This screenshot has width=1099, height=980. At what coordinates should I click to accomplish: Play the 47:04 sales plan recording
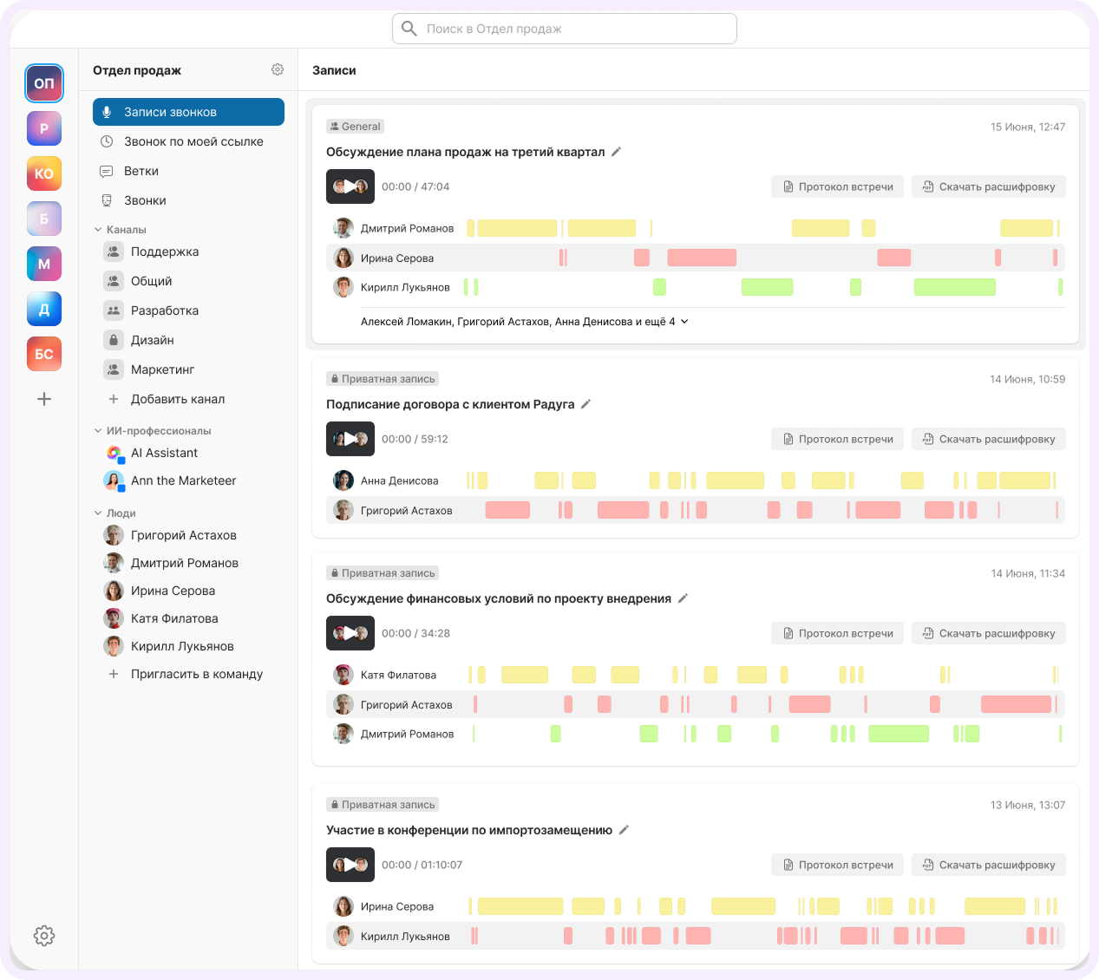tap(350, 186)
